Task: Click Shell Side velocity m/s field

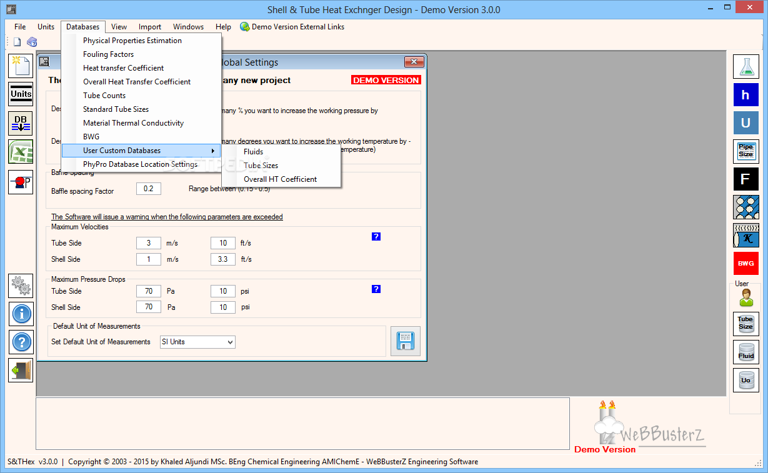Action: click(149, 259)
